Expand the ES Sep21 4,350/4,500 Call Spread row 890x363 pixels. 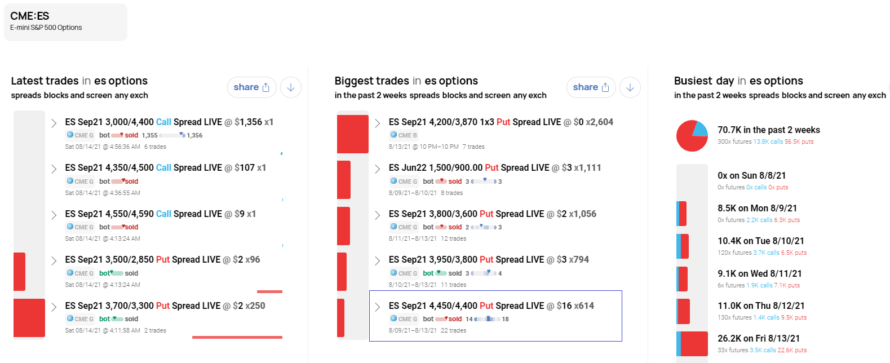pyautogui.click(x=54, y=169)
